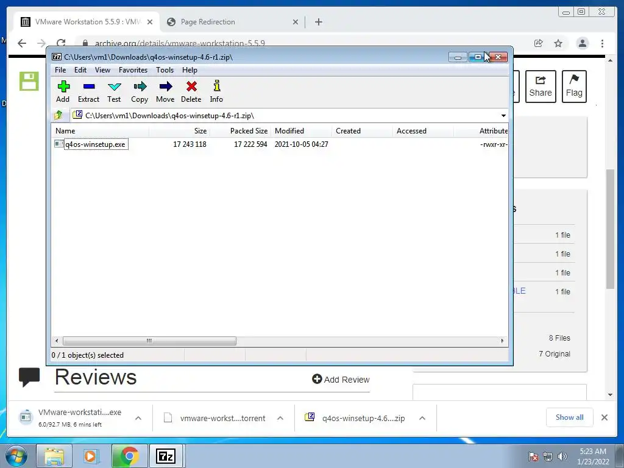Expand options for VMware-workstation exe download
Viewport: 624px width, 468px height.
[138, 418]
